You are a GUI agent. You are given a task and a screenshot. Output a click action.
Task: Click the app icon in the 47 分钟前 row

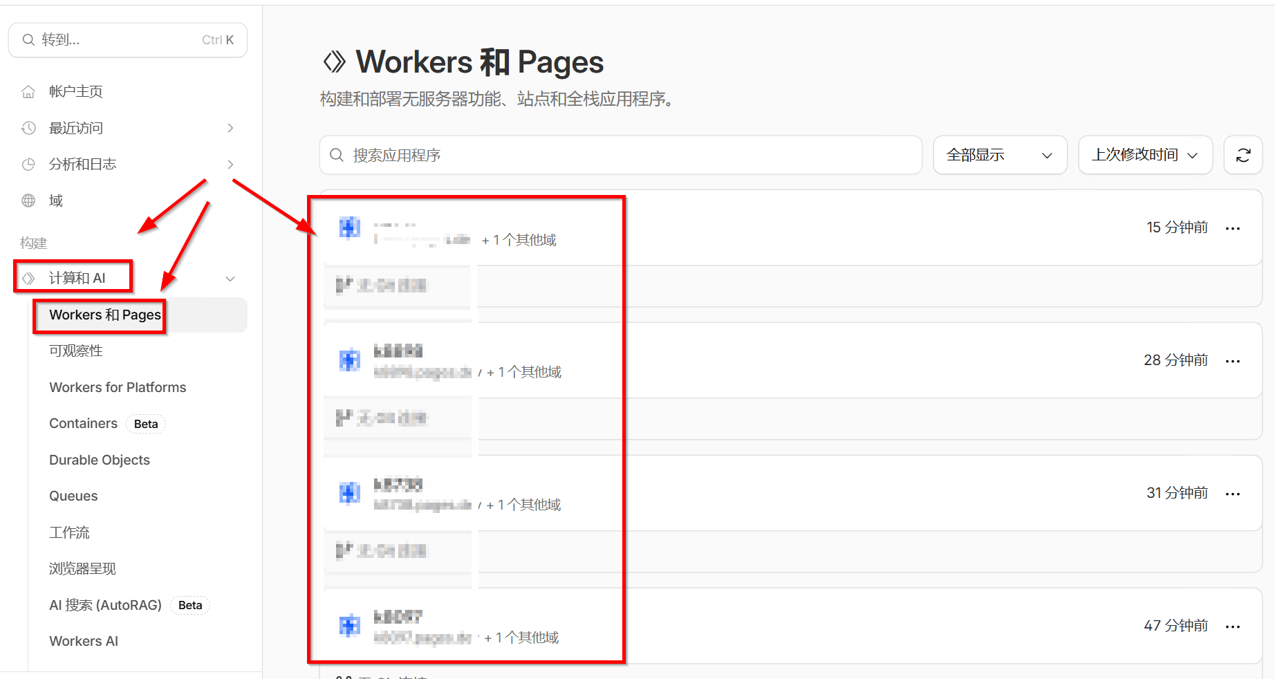tap(350, 626)
